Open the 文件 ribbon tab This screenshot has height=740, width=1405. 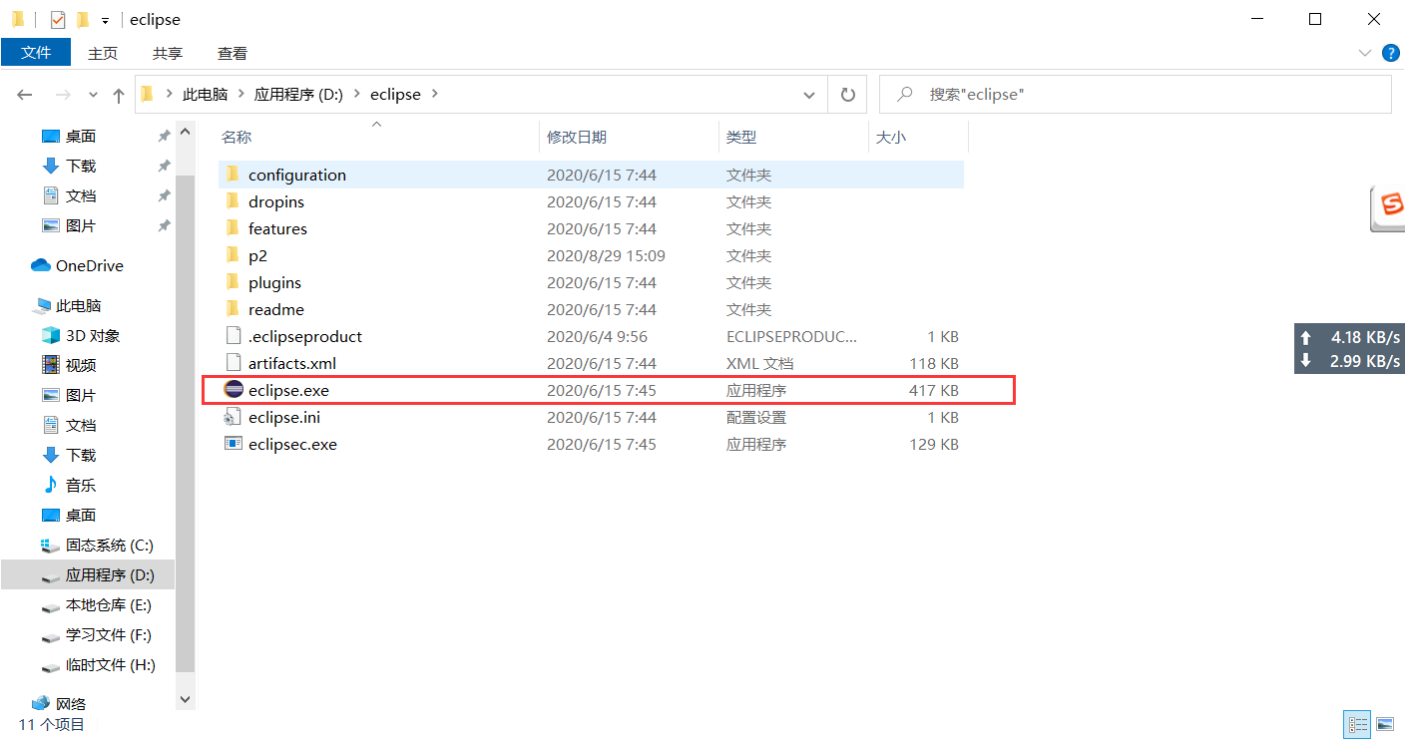click(36, 53)
